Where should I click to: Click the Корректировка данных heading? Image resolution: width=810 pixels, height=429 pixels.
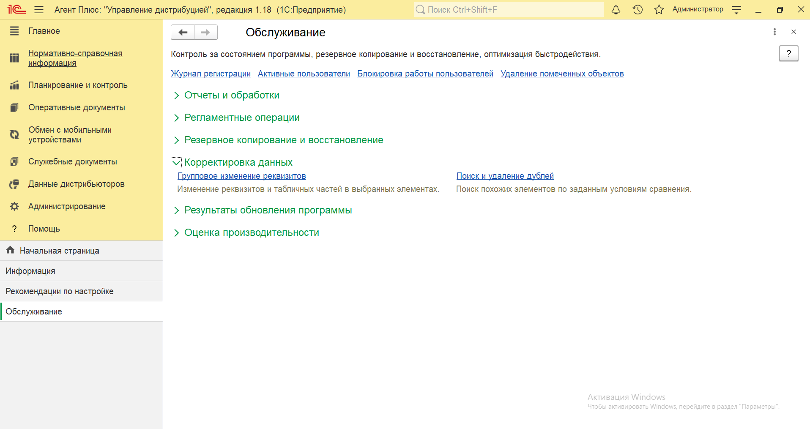(x=238, y=162)
